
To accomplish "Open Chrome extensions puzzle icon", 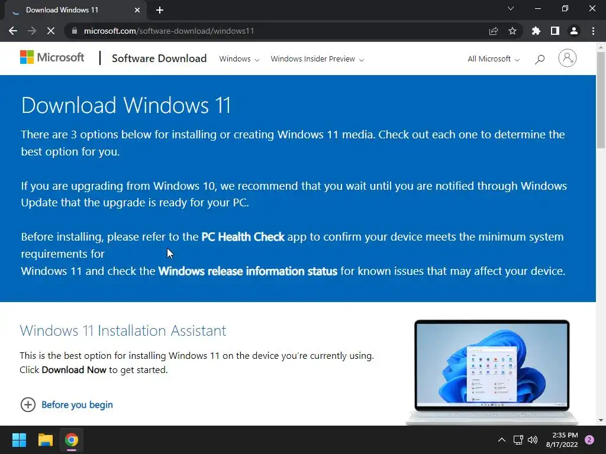I will coord(536,31).
